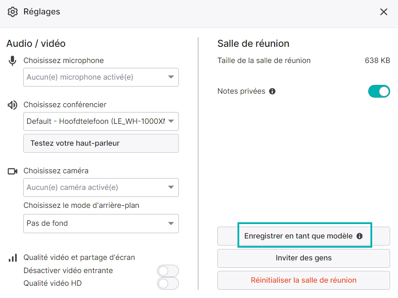398x298 pixels.
Task: Click the info icon on Enregistrer en tant que modèle
Action: coord(360,236)
